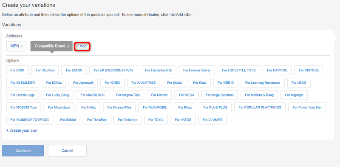This screenshot has width=340, height=167.
Task: Tap the For TOYLI option
Action: point(156,120)
